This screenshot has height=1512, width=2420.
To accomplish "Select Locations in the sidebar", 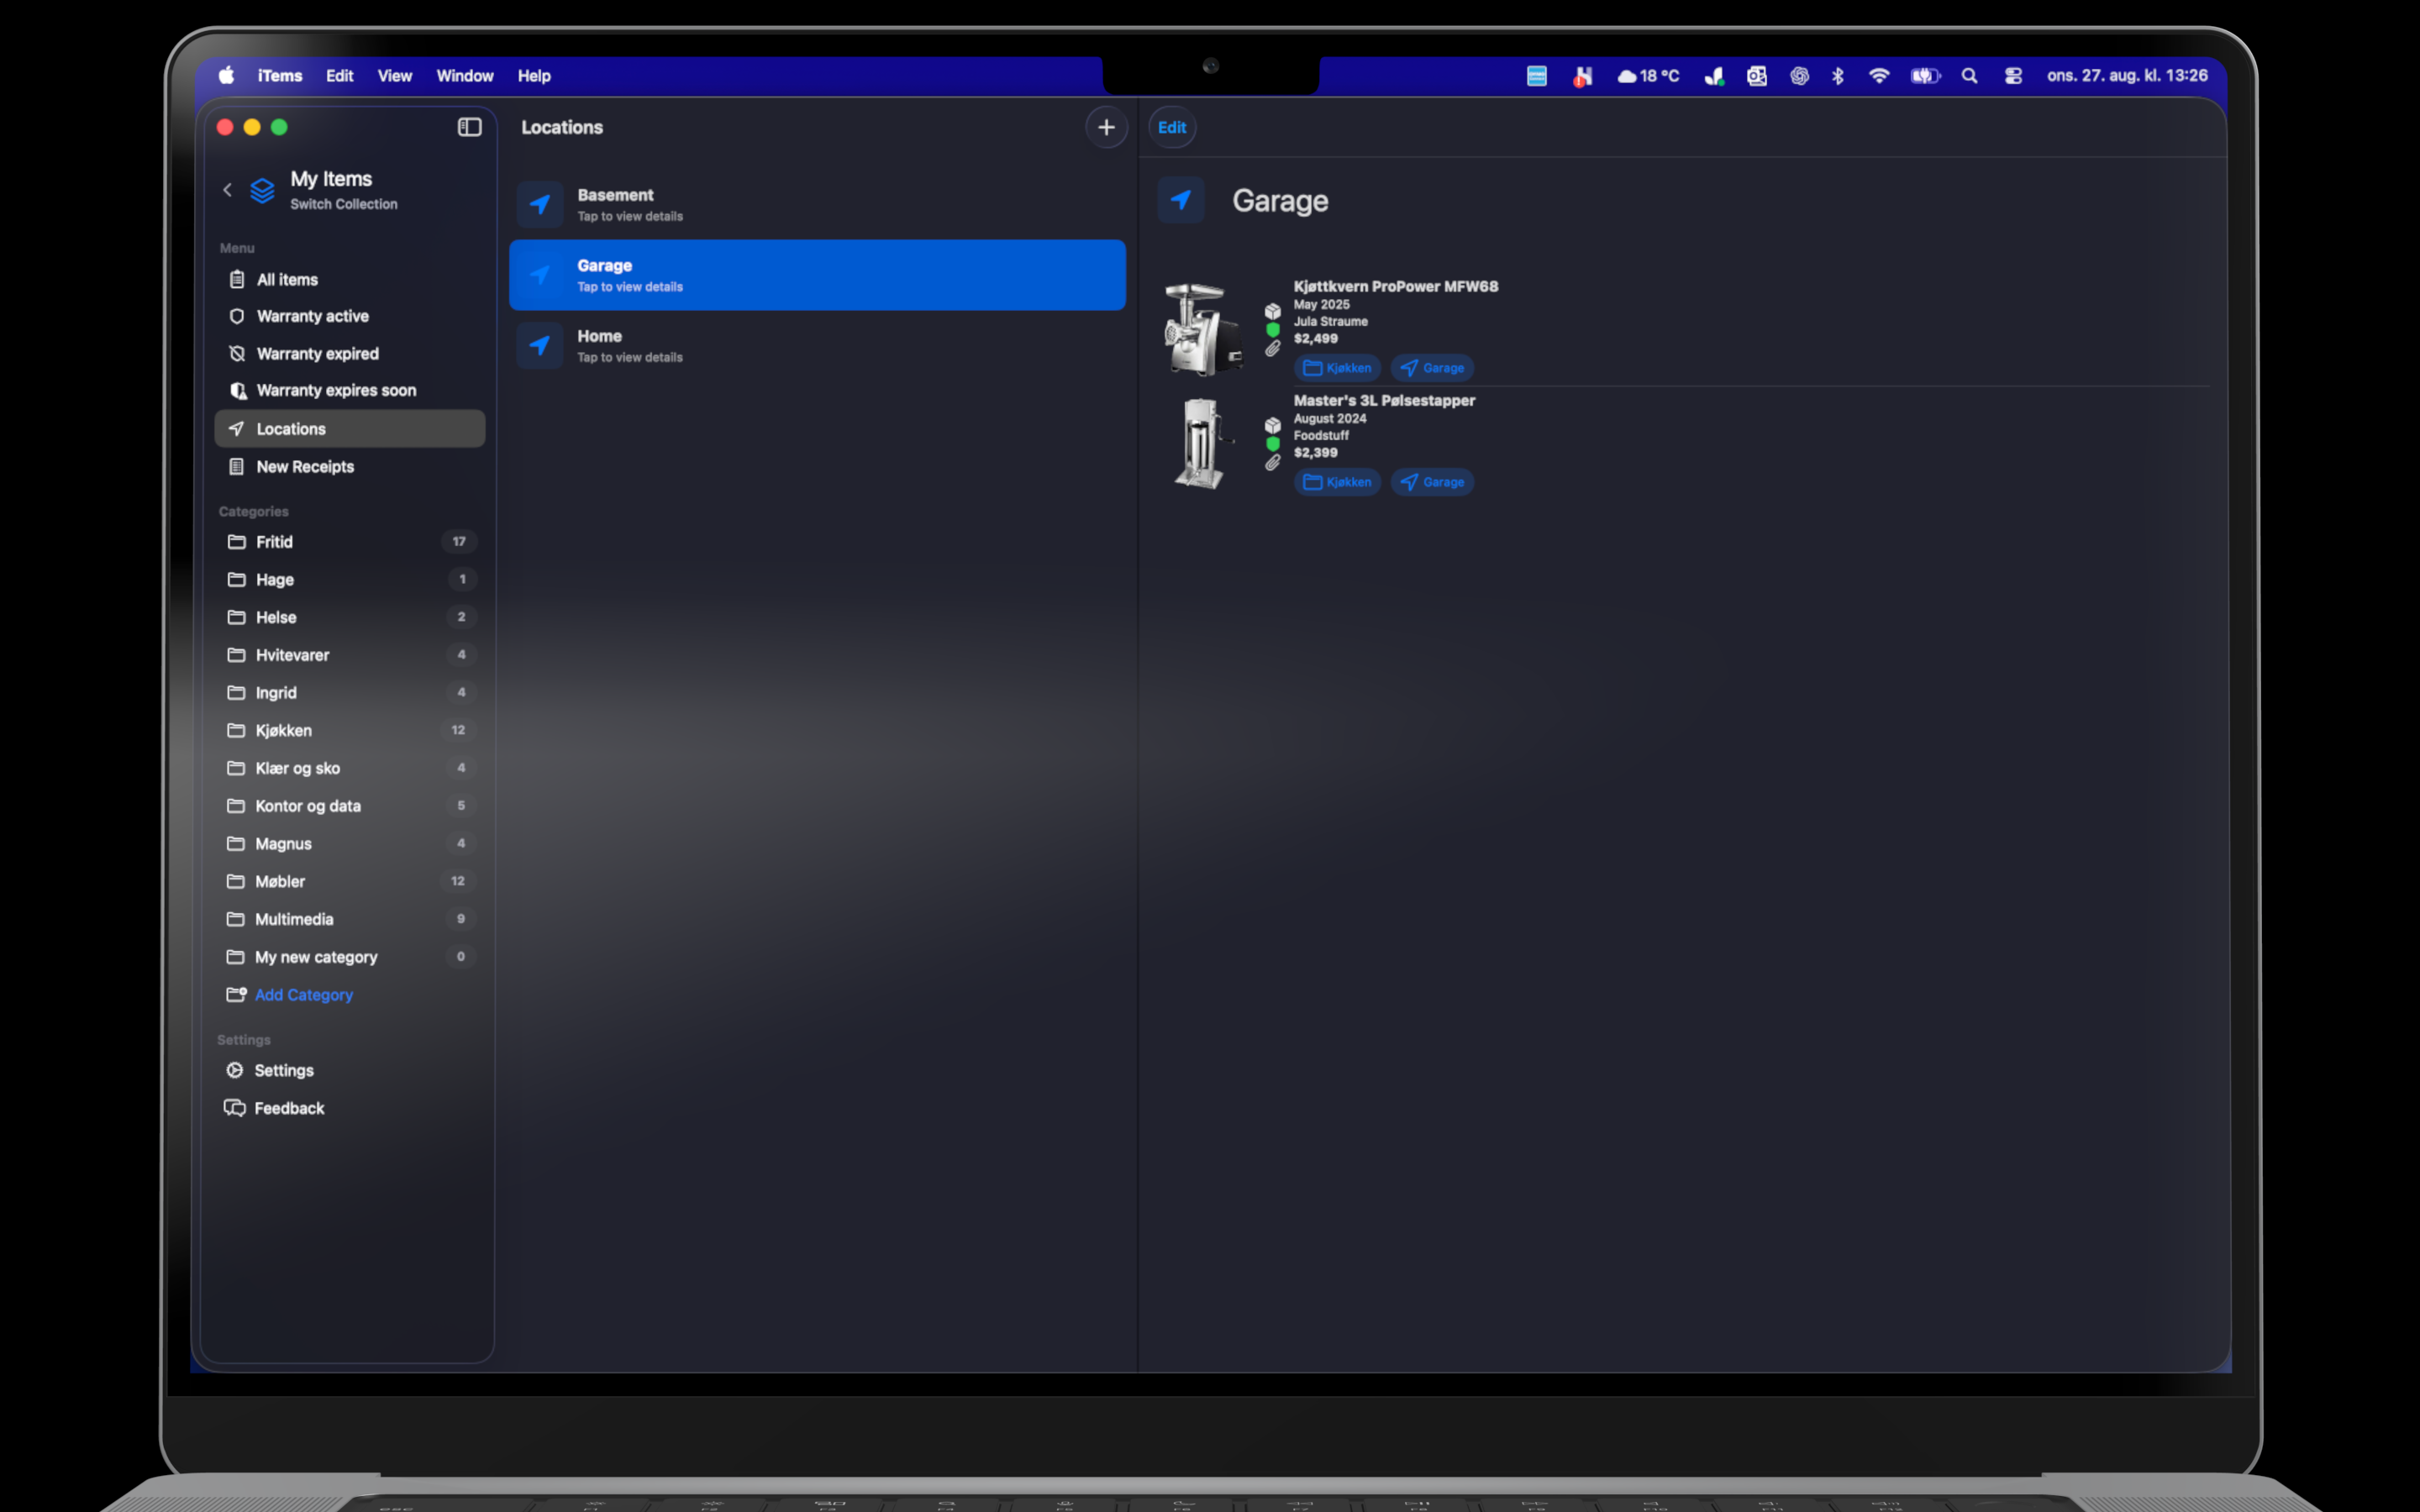I will pyautogui.click(x=349, y=428).
